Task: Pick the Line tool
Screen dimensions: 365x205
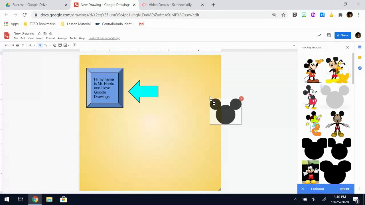Action: tap(46, 45)
